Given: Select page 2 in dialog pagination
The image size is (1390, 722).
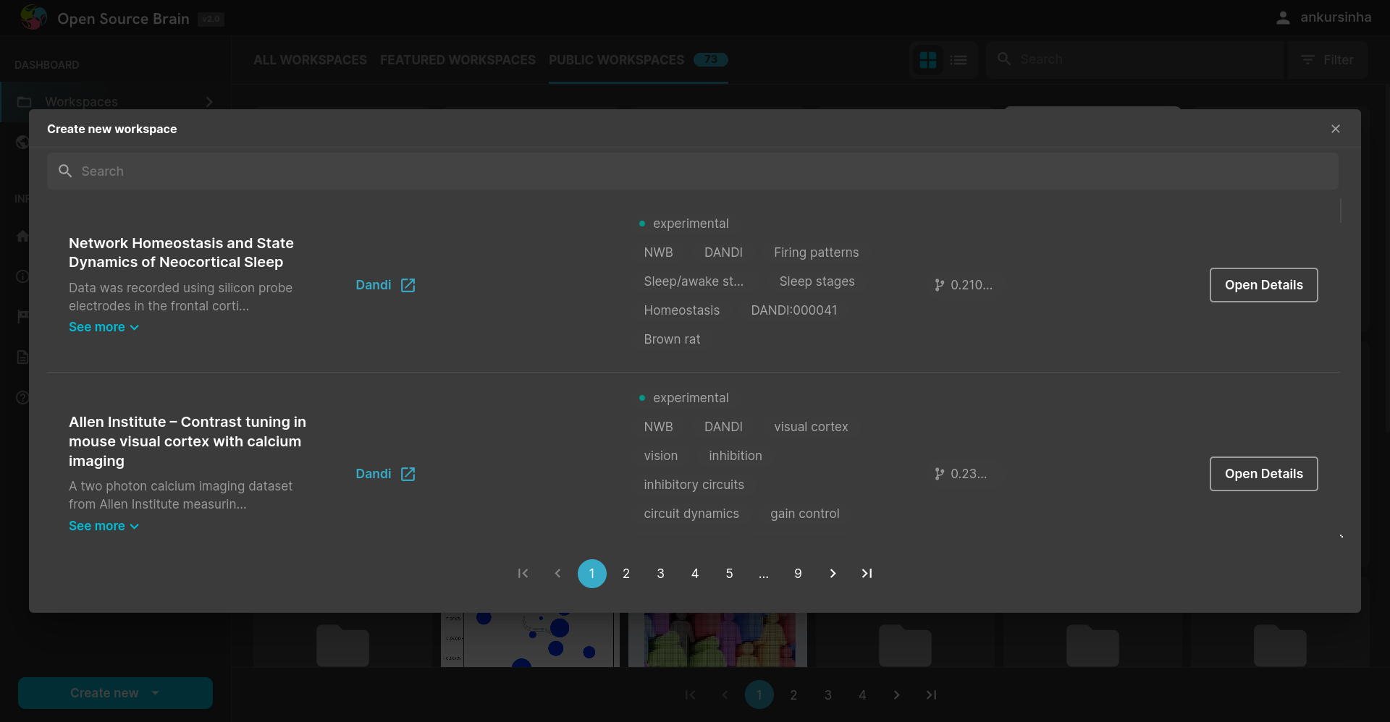Looking at the screenshot, I should [626, 574].
